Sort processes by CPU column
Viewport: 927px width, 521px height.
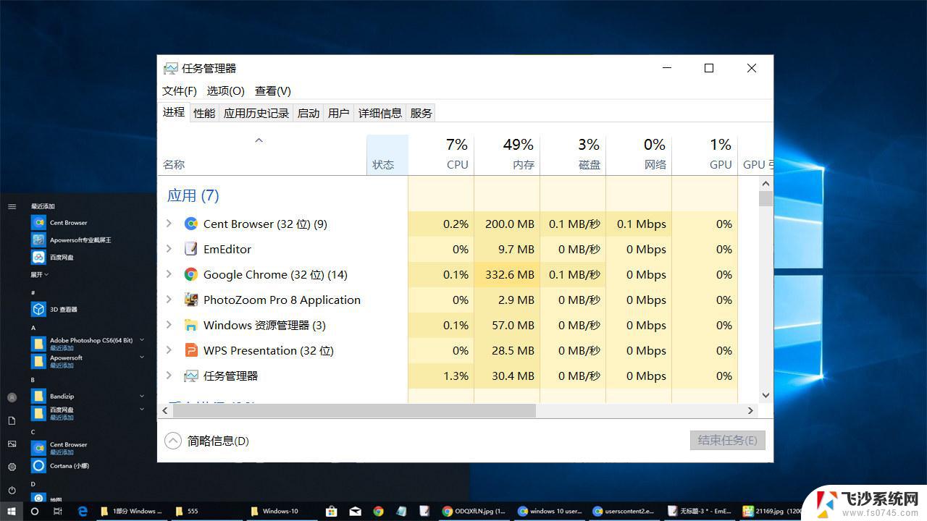[x=441, y=155]
